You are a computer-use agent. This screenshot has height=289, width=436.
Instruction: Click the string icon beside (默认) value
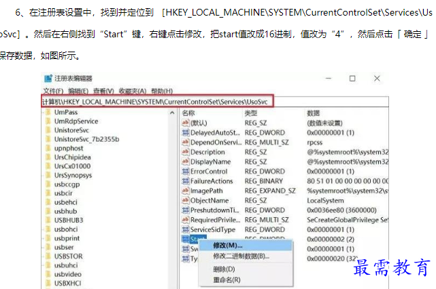(186, 123)
